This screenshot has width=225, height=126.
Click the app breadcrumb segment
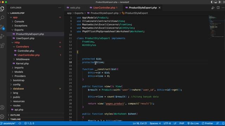69,13
